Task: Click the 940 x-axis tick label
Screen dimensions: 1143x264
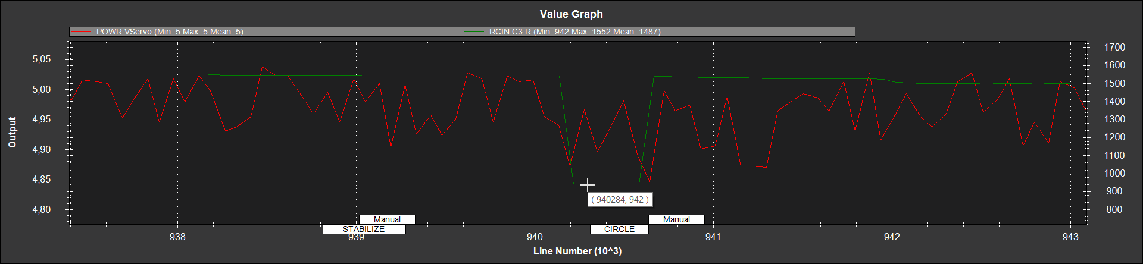Action: 535,237
